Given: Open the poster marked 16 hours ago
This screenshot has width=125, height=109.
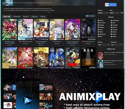Looking at the screenshot, I should [x=41, y=58].
